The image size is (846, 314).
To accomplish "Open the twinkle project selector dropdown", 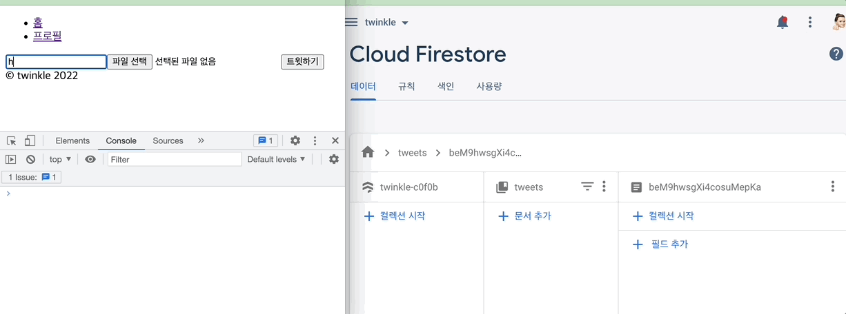I will click(387, 23).
